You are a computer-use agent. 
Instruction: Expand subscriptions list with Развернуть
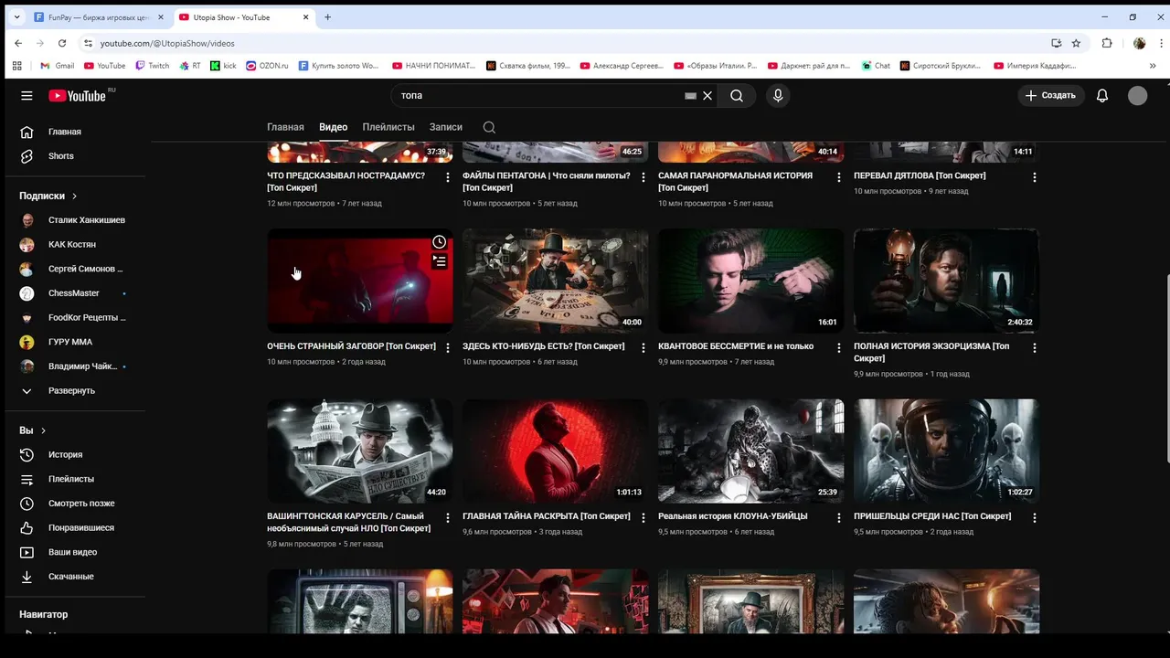pos(73,390)
